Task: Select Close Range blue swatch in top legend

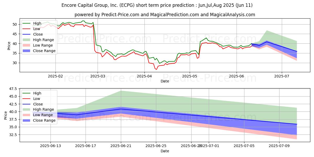Action: coord(27,51)
